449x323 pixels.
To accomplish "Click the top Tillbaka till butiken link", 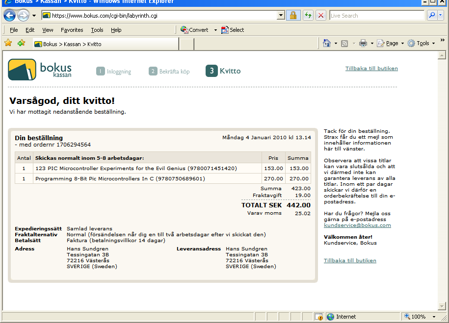I will 371,69.
